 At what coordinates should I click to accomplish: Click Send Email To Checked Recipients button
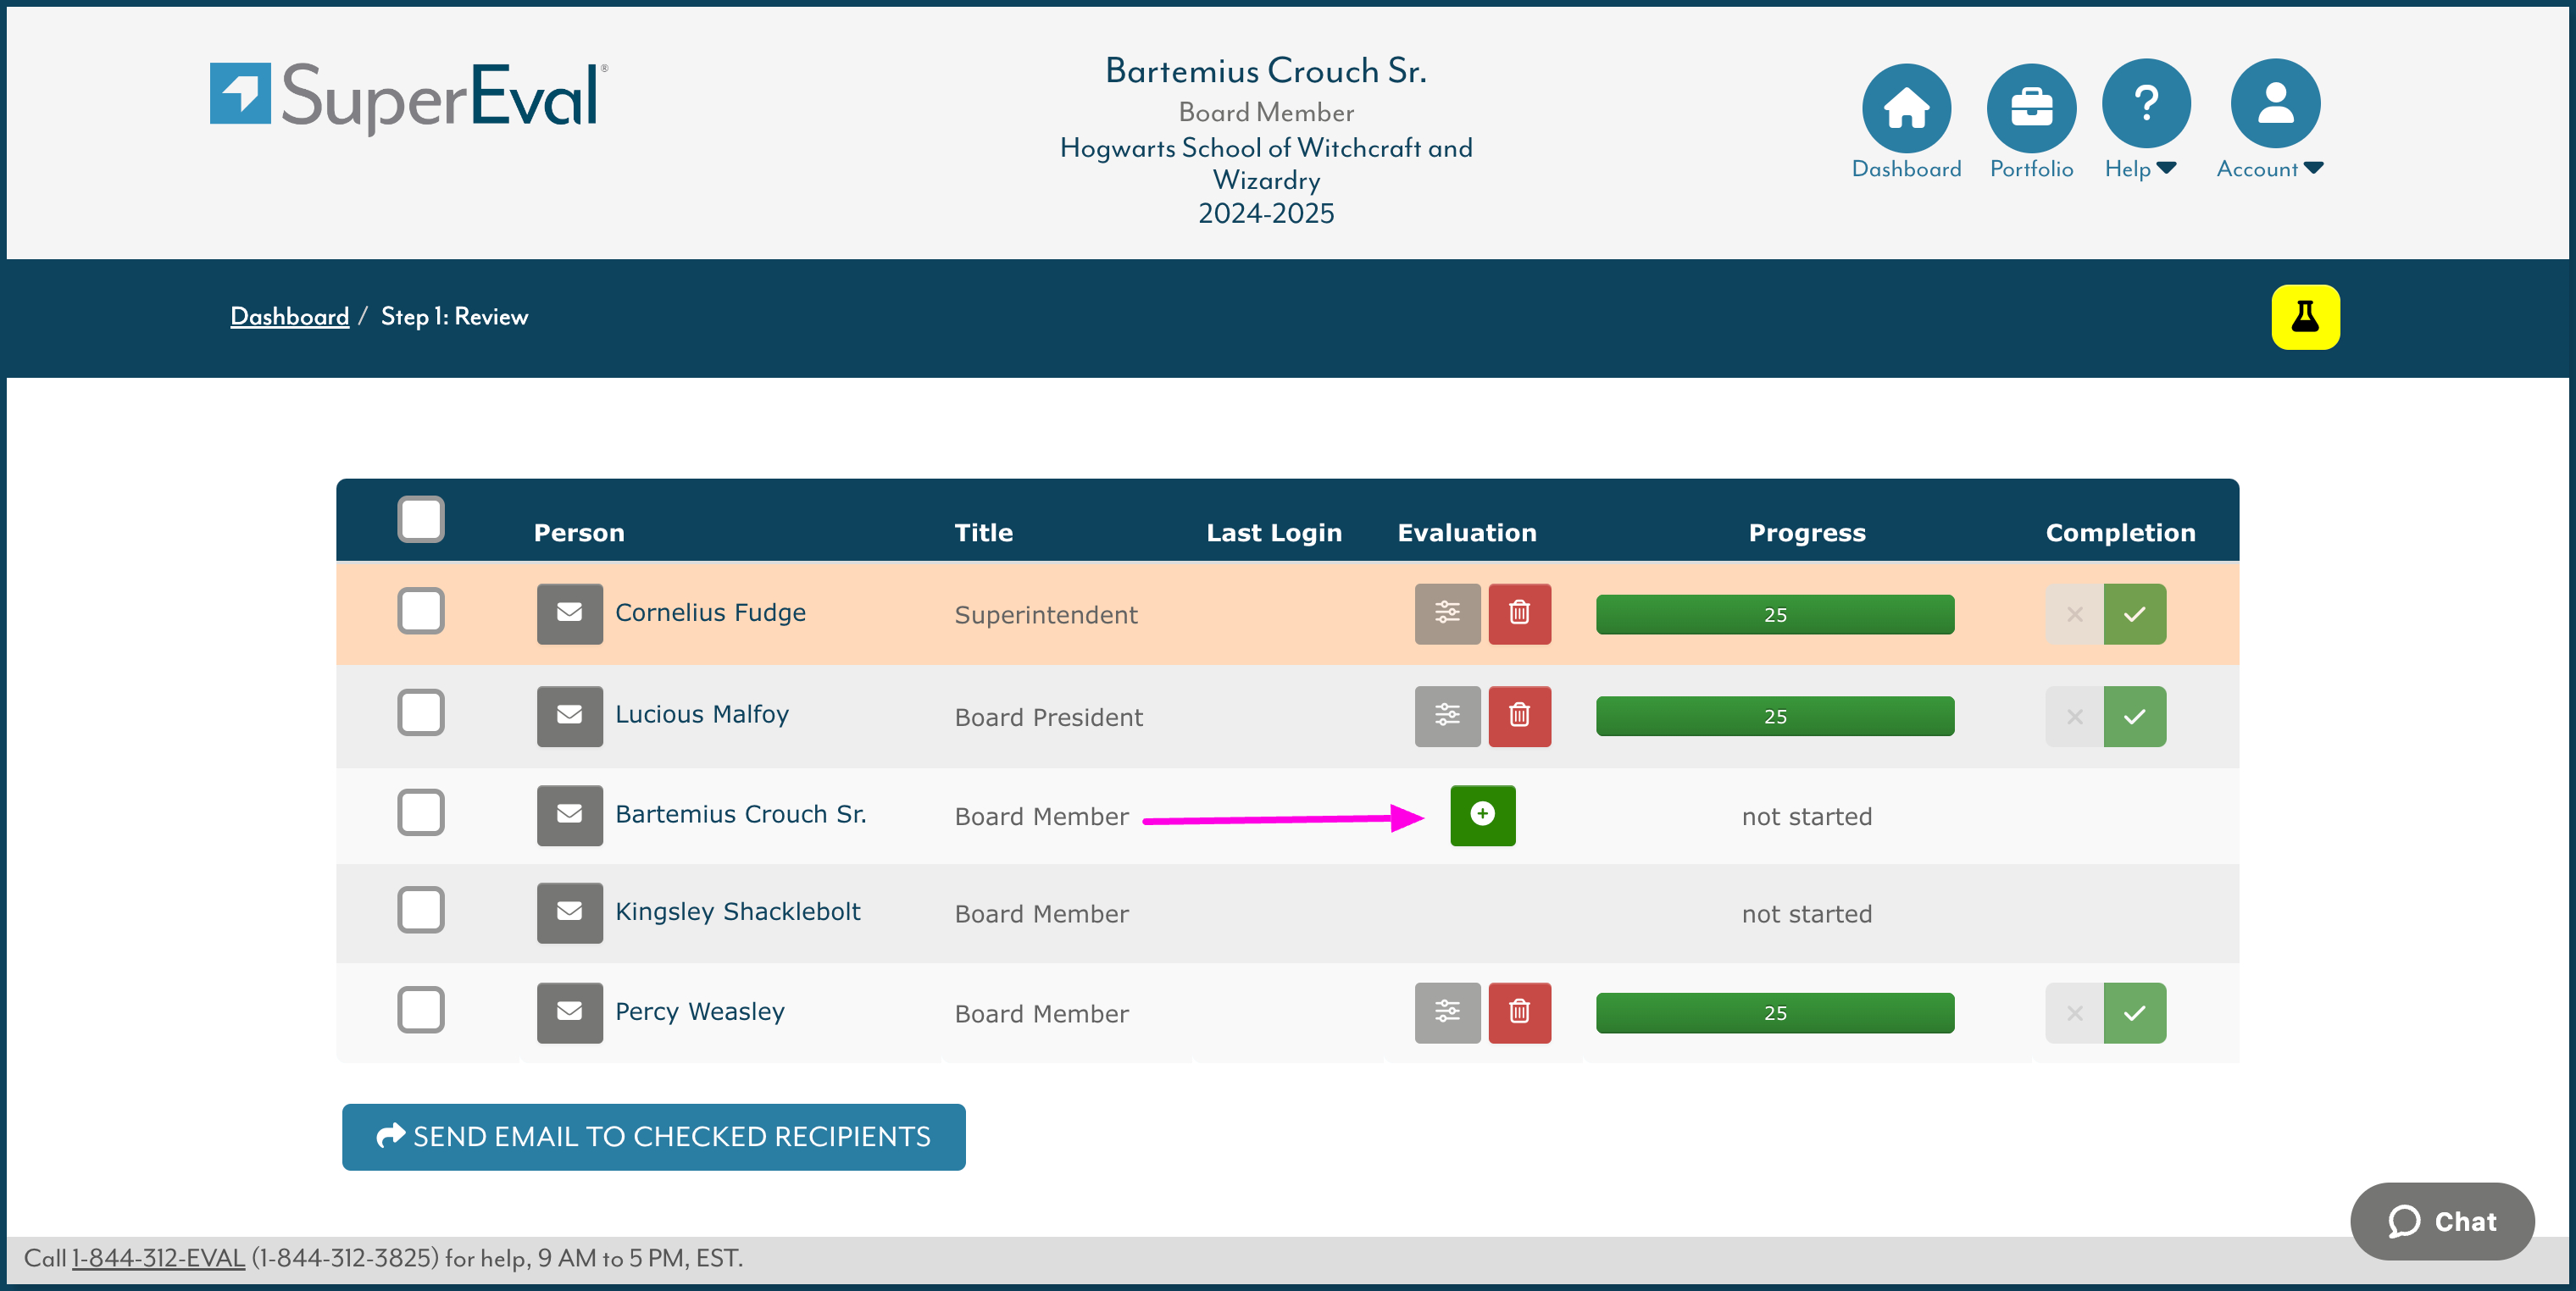(x=653, y=1136)
